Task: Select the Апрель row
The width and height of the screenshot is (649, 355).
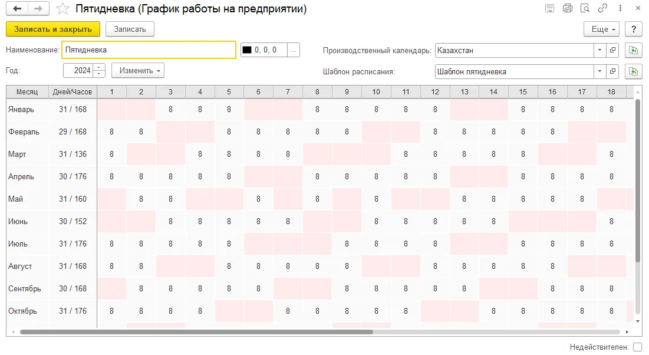Action: tap(320, 176)
